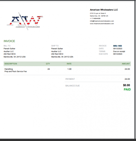This screenshot has height=141, width=136.
Task: Click the PAYMENT row label
Action: [70, 79]
